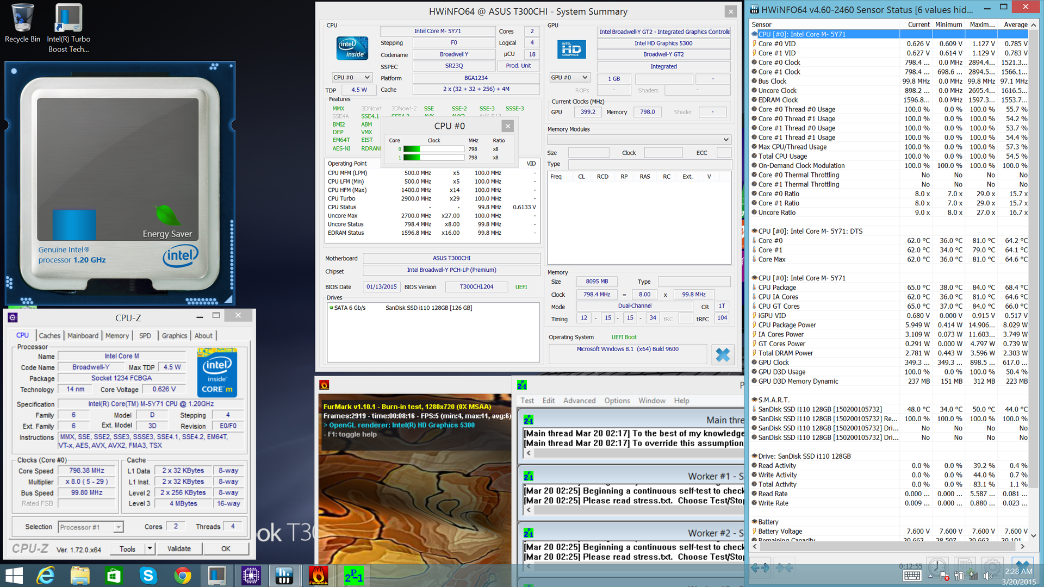Open the CPU-Z Tools dropdown arrow
The height and width of the screenshot is (587, 1044).
(150, 548)
